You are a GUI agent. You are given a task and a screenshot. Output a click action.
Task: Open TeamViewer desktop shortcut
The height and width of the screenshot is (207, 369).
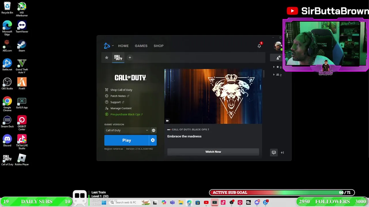22,27
